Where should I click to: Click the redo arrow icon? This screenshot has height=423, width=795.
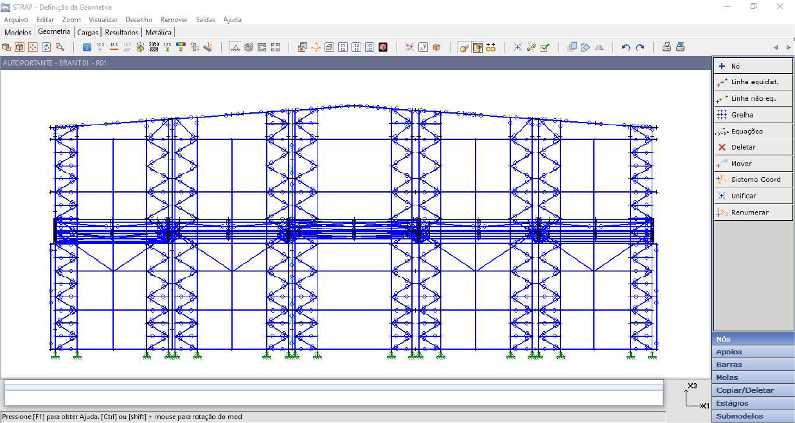639,47
